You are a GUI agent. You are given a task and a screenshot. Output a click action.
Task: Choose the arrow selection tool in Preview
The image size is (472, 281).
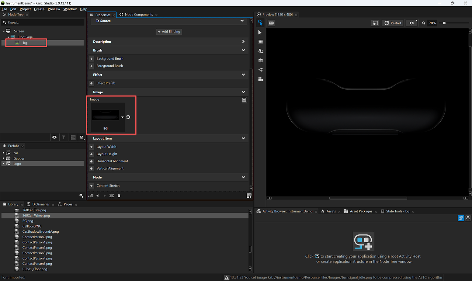pyautogui.click(x=260, y=32)
